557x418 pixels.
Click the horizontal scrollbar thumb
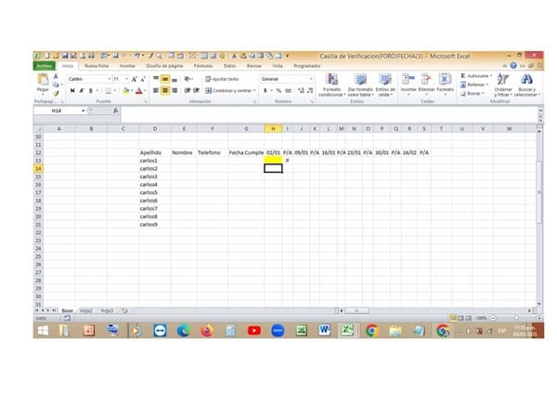pyautogui.click(x=357, y=310)
